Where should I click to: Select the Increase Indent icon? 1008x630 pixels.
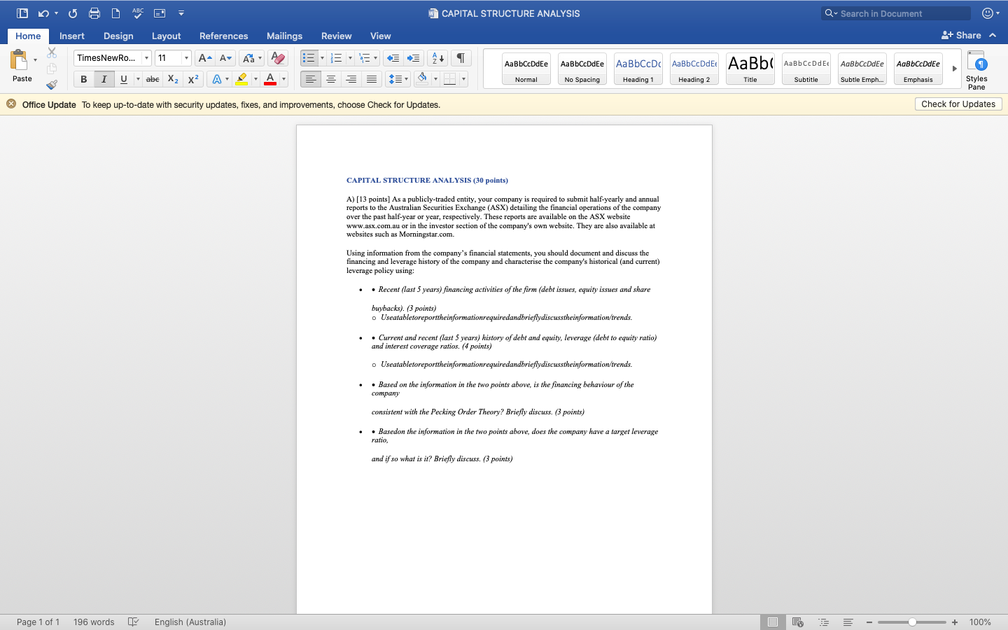(x=413, y=58)
